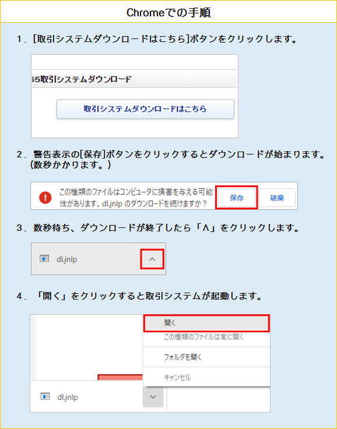The image size is (337, 429).
Task: Click the Chromeでの手順 title heading
Action: click(x=169, y=13)
